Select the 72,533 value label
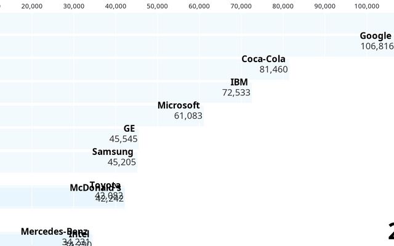394x246 pixels. click(x=236, y=93)
